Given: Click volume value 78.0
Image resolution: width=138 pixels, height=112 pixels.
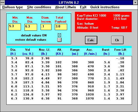Looking at the screenshot, I should pos(29,58).
